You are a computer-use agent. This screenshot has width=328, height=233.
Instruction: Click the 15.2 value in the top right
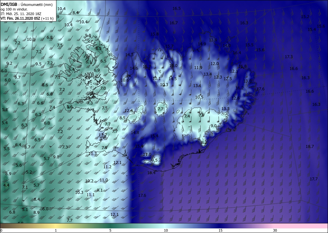coord(305,16)
